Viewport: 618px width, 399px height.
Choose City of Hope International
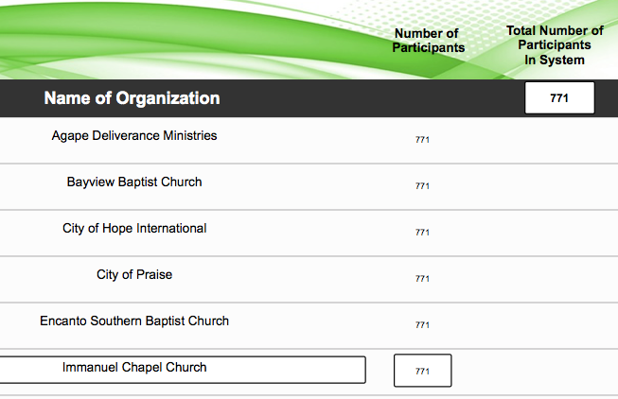pos(134,228)
